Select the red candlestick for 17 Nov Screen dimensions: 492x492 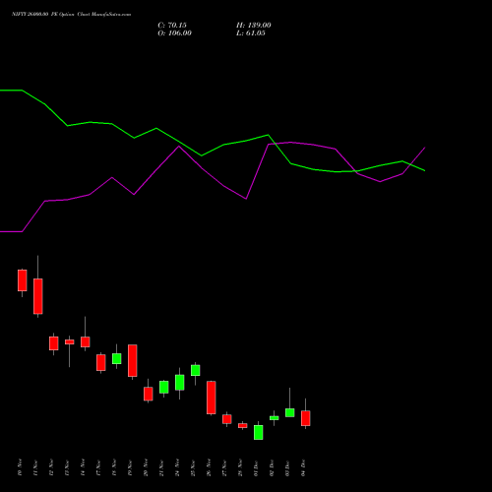pos(101,362)
